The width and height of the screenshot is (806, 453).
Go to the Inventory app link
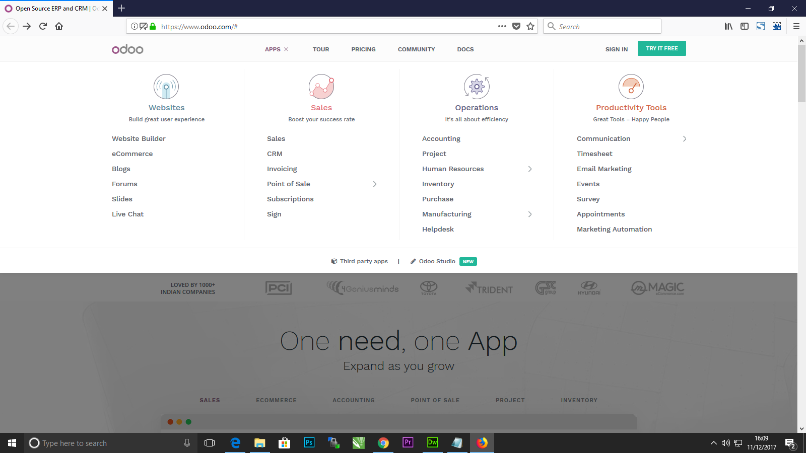coord(438,184)
